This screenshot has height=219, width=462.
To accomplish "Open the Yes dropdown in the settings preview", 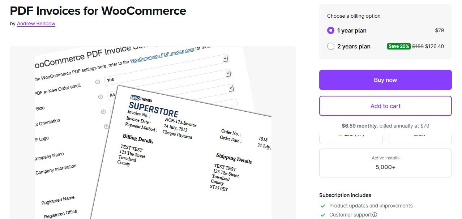I will (228, 73).
